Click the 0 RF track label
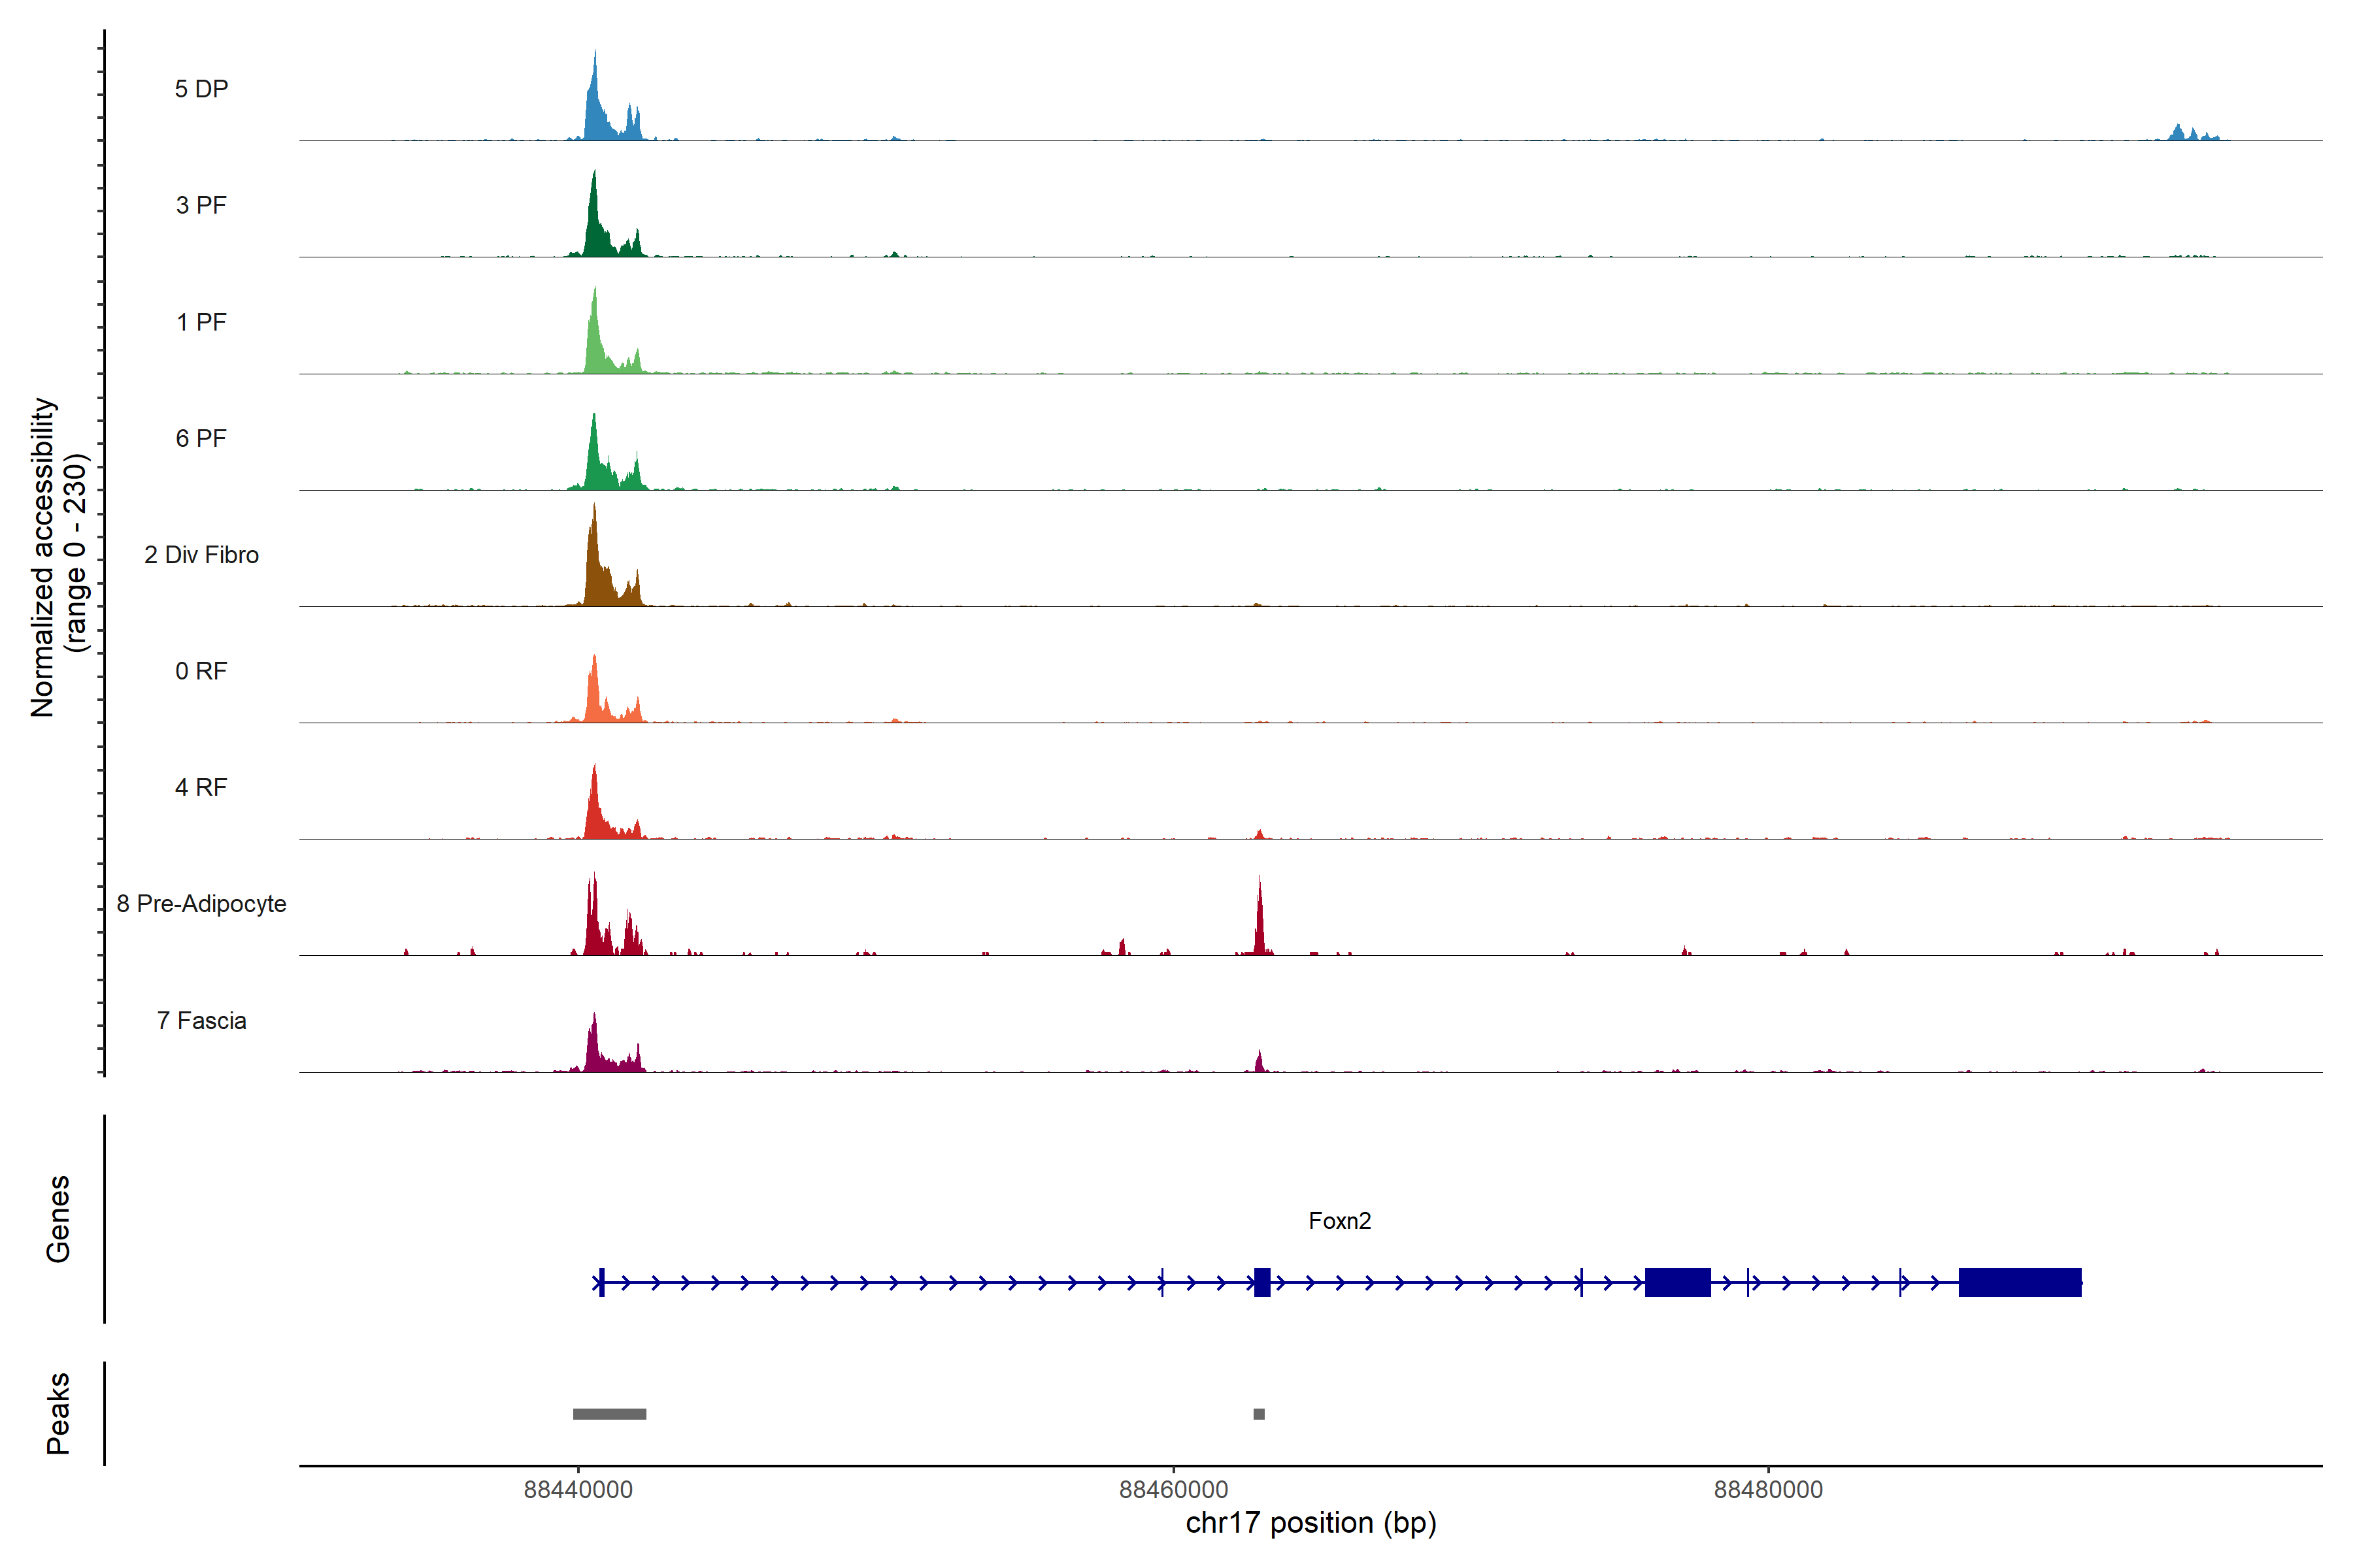The height and width of the screenshot is (1568, 2353). click(x=201, y=671)
